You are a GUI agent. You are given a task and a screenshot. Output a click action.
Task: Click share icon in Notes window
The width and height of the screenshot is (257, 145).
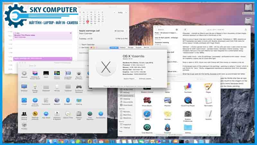pyautogui.click(x=245, y=30)
